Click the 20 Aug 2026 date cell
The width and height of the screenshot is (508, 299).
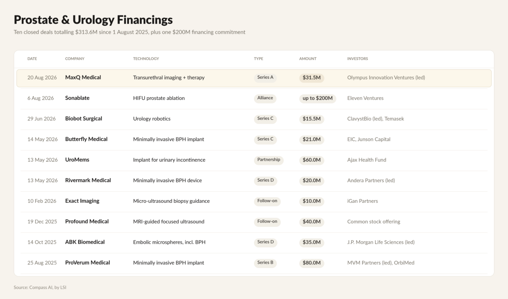[42, 77]
